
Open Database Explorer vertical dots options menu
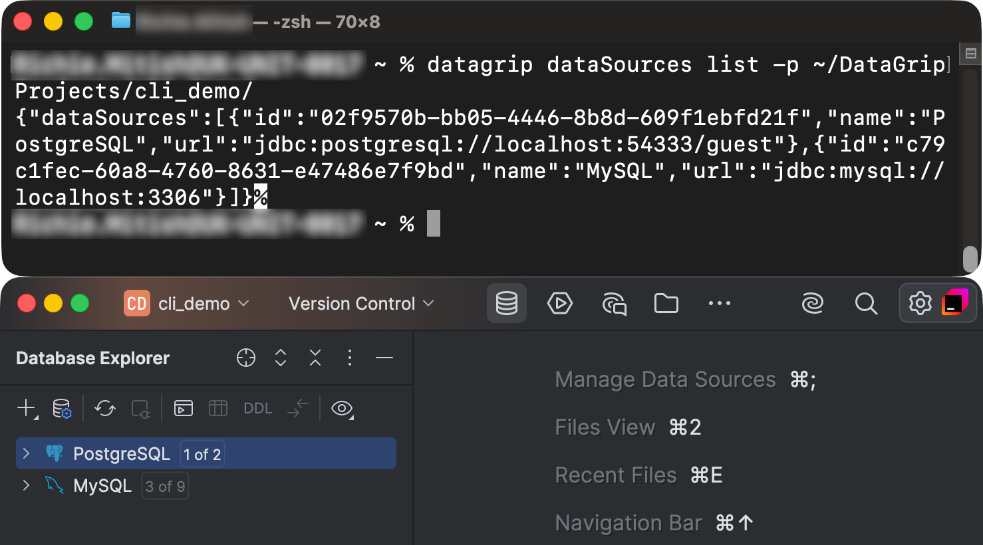[x=350, y=358]
